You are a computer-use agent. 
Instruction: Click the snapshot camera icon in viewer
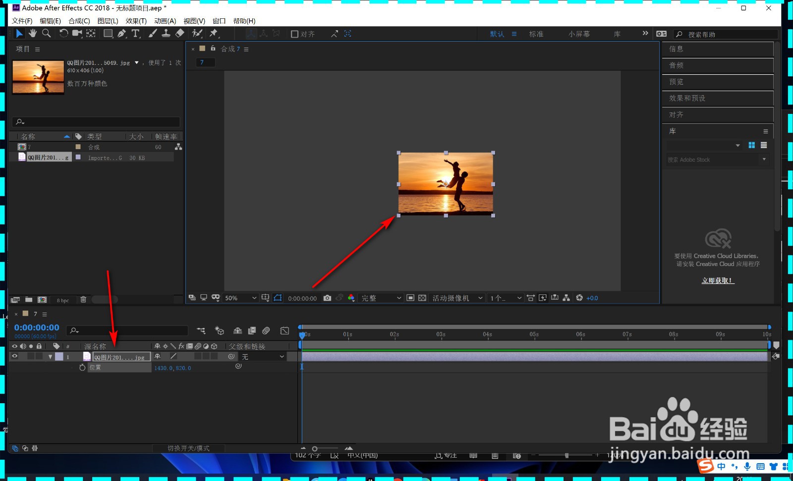coord(327,298)
